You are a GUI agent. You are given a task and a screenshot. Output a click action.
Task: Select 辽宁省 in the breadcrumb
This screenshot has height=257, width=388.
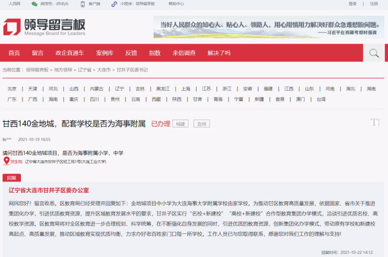pos(84,70)
